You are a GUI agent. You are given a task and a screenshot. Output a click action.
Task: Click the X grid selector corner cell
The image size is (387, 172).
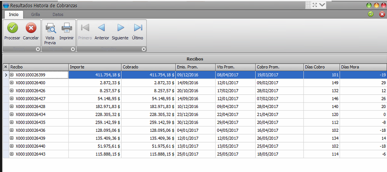(6, 67)
